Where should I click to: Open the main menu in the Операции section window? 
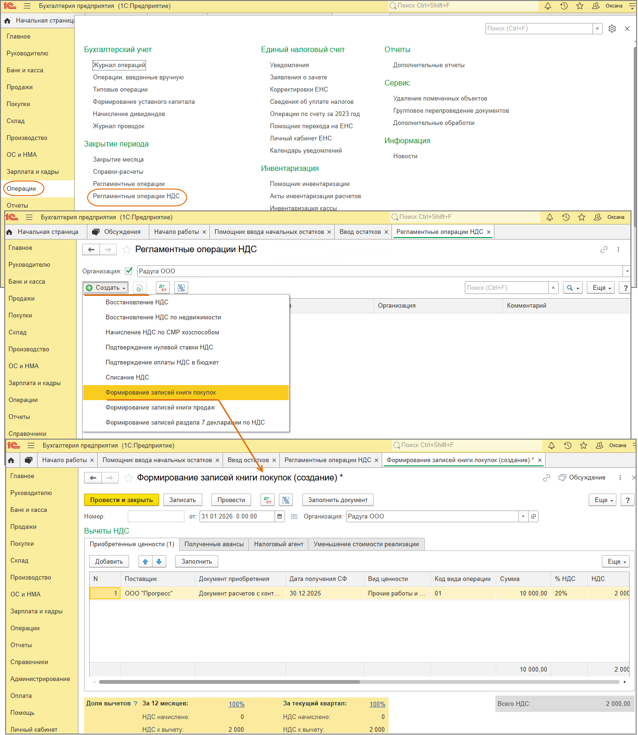click(x=27, y=6)
